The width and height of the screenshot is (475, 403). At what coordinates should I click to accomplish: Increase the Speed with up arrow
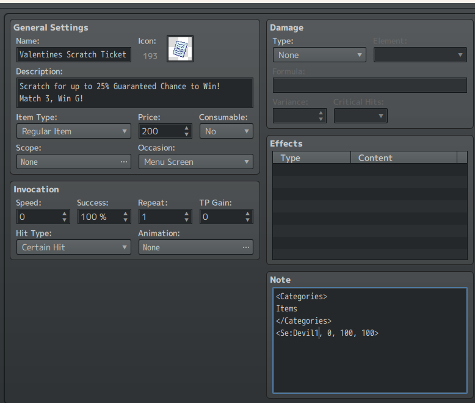coord(65,214)
